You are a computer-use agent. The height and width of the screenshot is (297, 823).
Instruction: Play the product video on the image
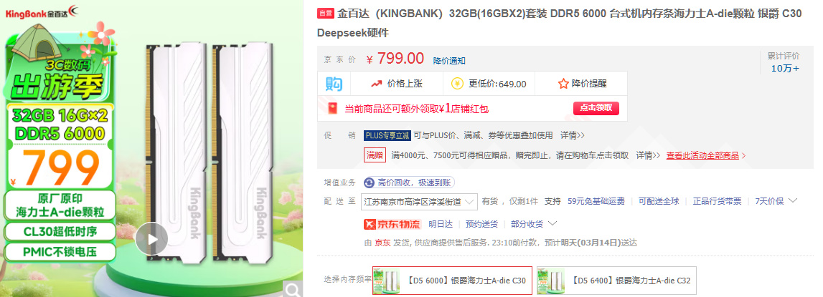pos(151,239)
